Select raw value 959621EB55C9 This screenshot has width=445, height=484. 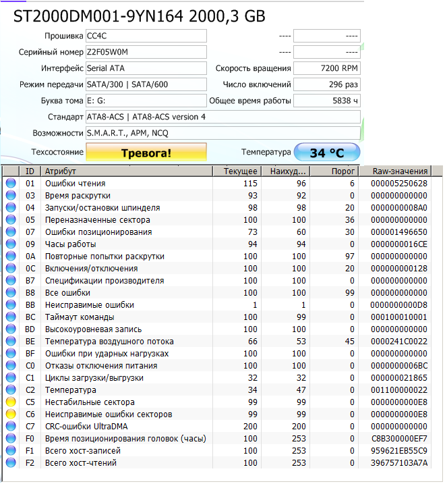pos(399,451)
